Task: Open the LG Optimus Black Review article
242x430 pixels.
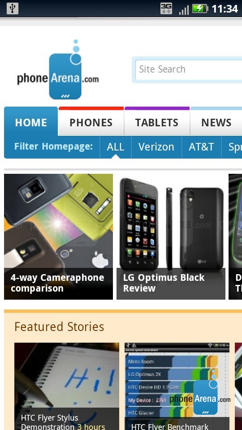Action: pos(171,236)
